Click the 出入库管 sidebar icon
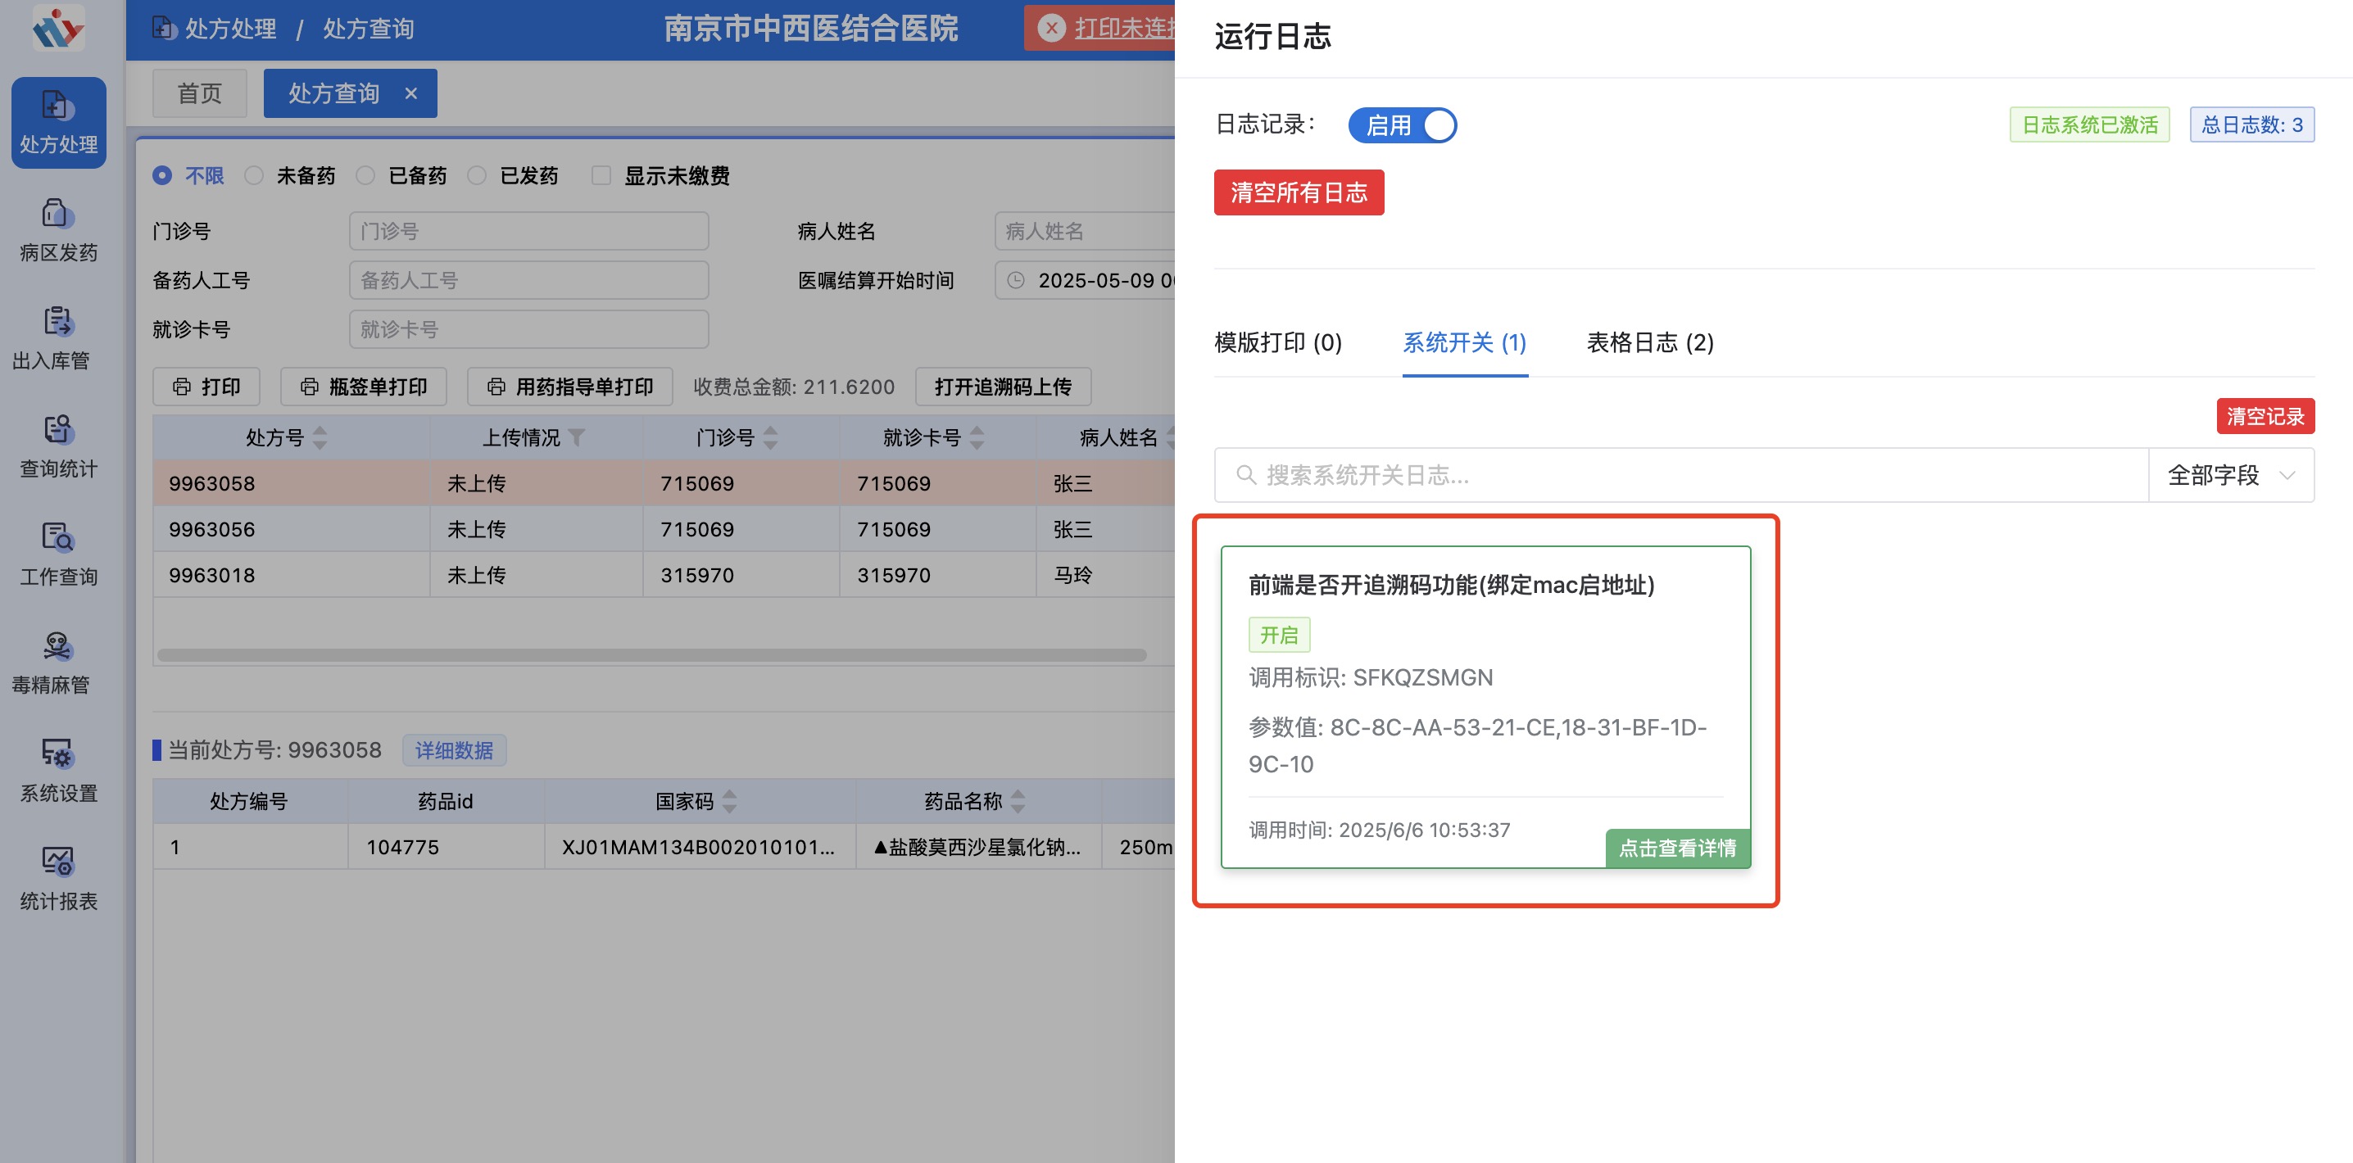 coord(57,339)
